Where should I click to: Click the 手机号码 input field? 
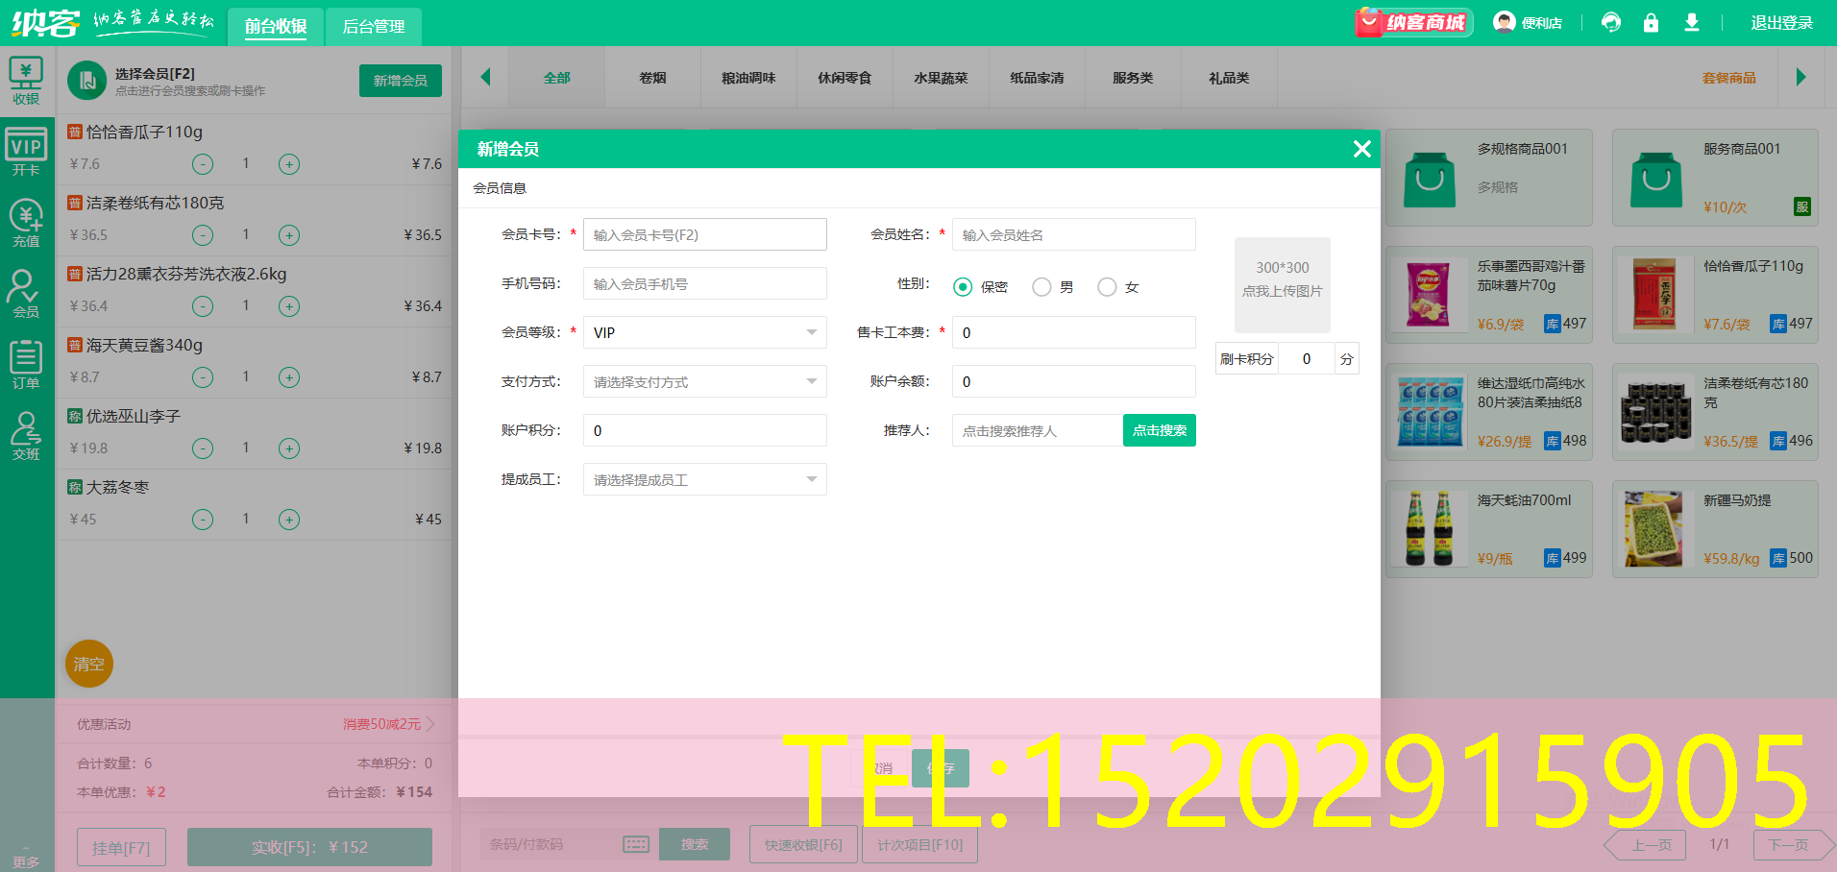(x=705, y=283)
